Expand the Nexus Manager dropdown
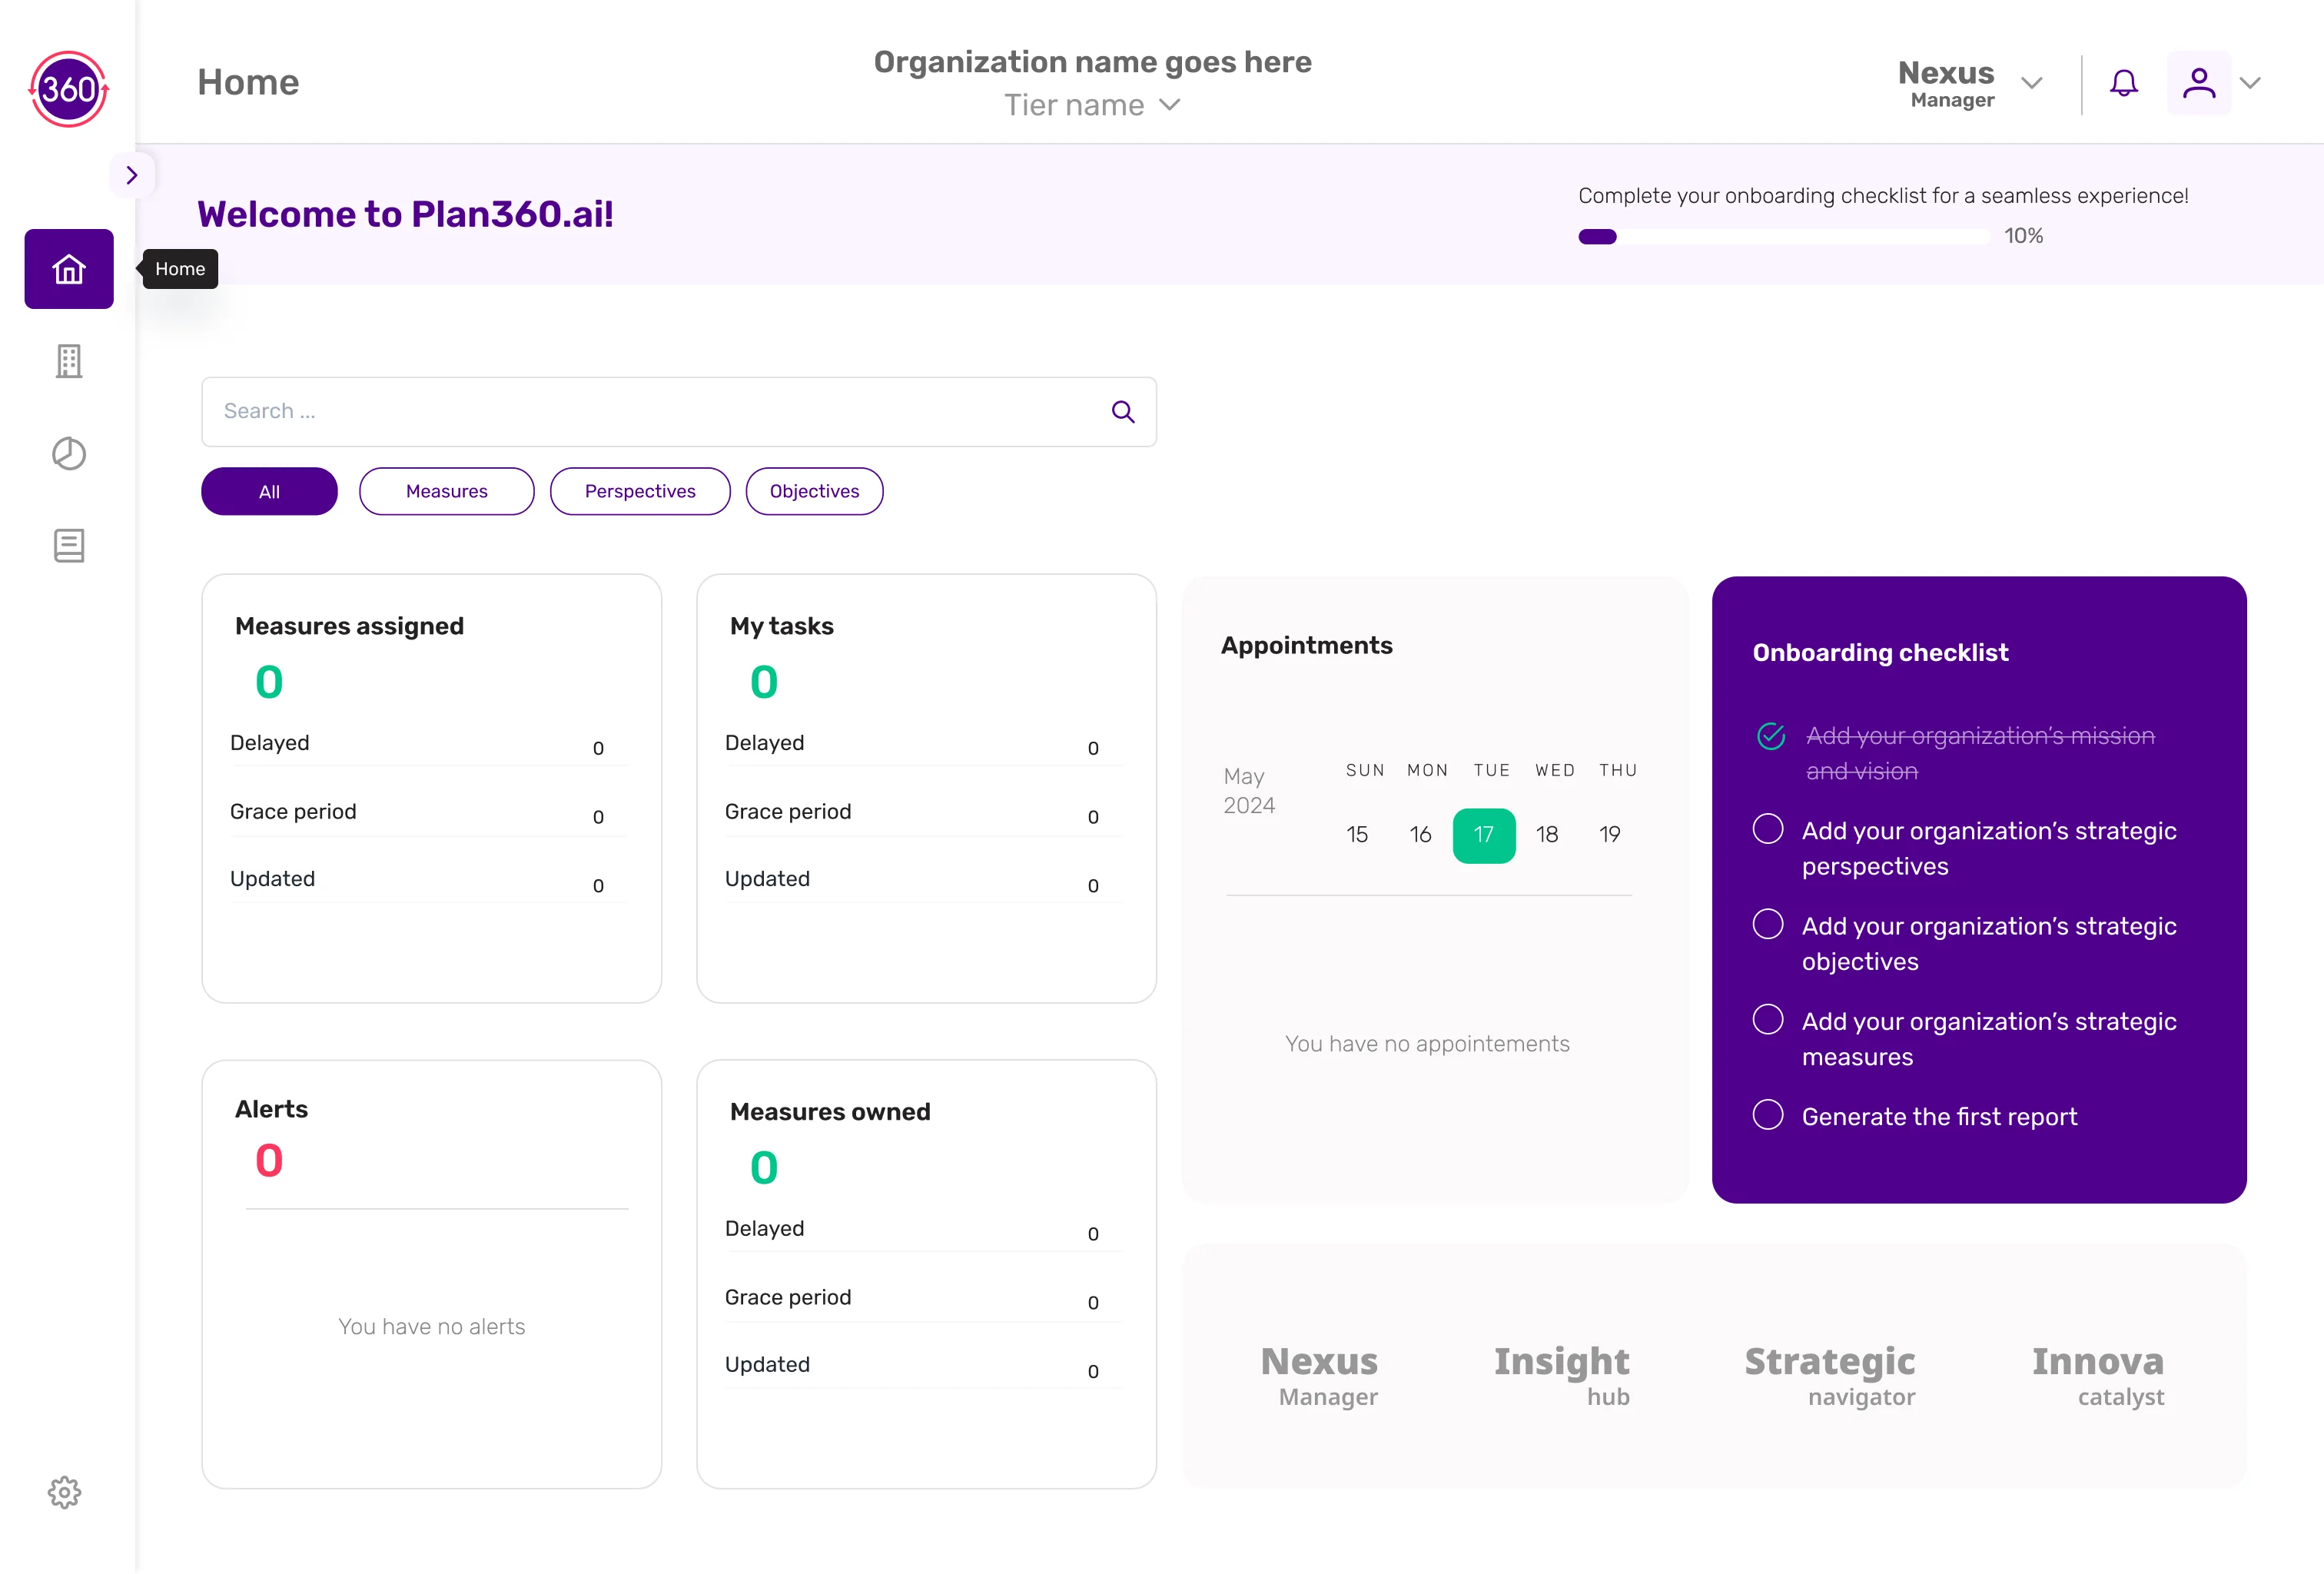The height and width of the screenshot is (1574, 2324). coord(2033,83)
